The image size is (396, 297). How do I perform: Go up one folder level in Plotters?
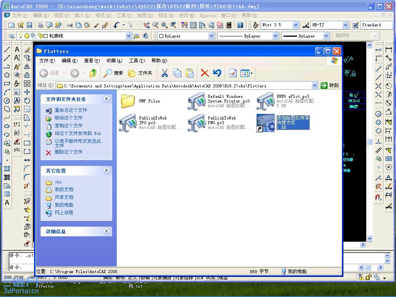[x=93, y=73]
